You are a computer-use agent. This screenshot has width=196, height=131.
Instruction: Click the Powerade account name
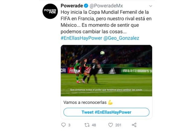[x=72, y=6]
